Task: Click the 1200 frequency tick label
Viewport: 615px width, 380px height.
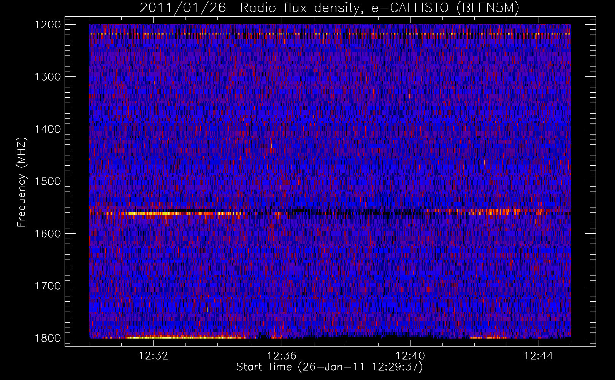Action: [48, 25]
